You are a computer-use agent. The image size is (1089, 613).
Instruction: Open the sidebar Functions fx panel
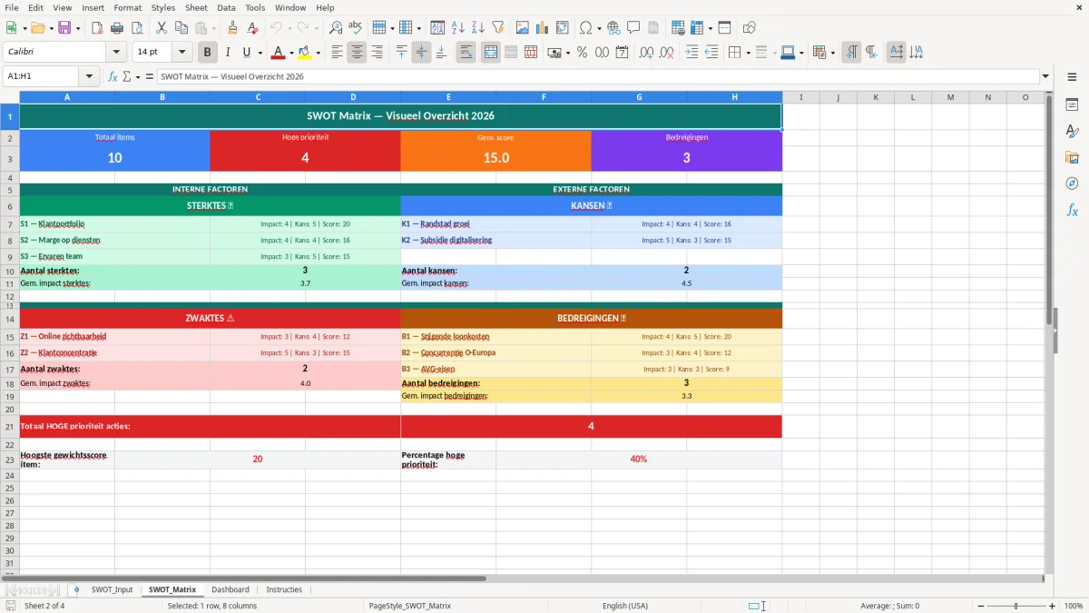[1072, 210]
